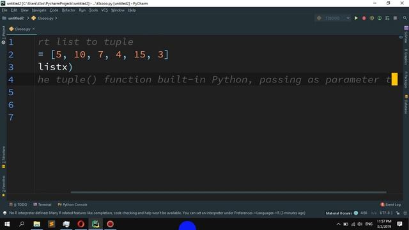Toggle the Project tool window
This screenshot has width=409, height=230.
3,35
